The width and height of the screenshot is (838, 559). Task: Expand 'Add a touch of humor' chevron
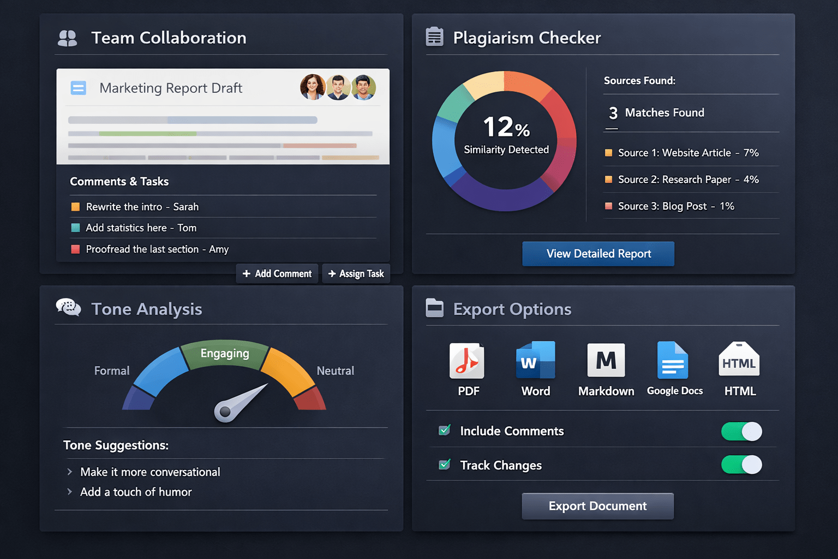(70, 492)
